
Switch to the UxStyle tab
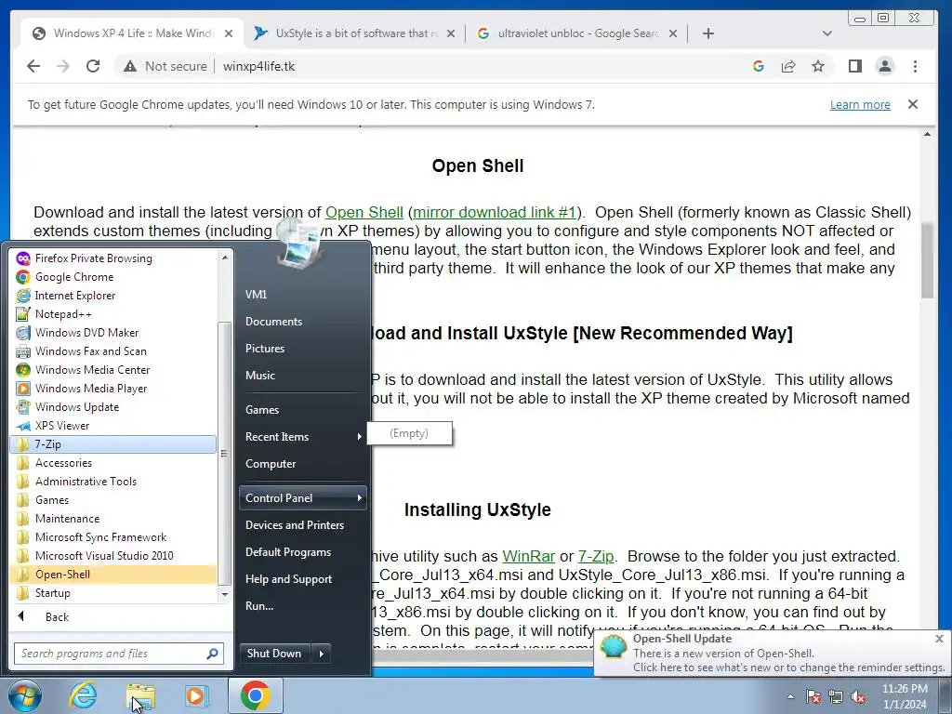coord(354,33)
